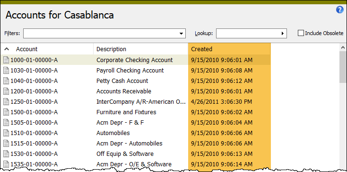Click the document icon for account 1030-01-00000-A
Viewport: 347px width, 172px height.
6,70
